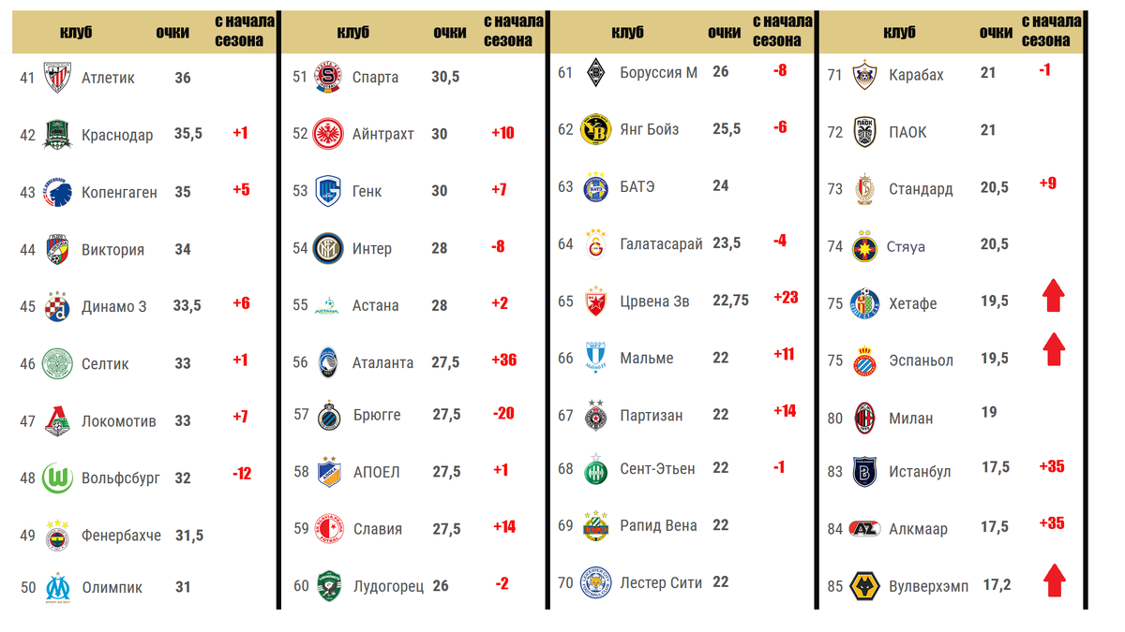Click the Вулверхэмп wolf logo
This screenshot has width=1125, height=632.
pos(865,586)
